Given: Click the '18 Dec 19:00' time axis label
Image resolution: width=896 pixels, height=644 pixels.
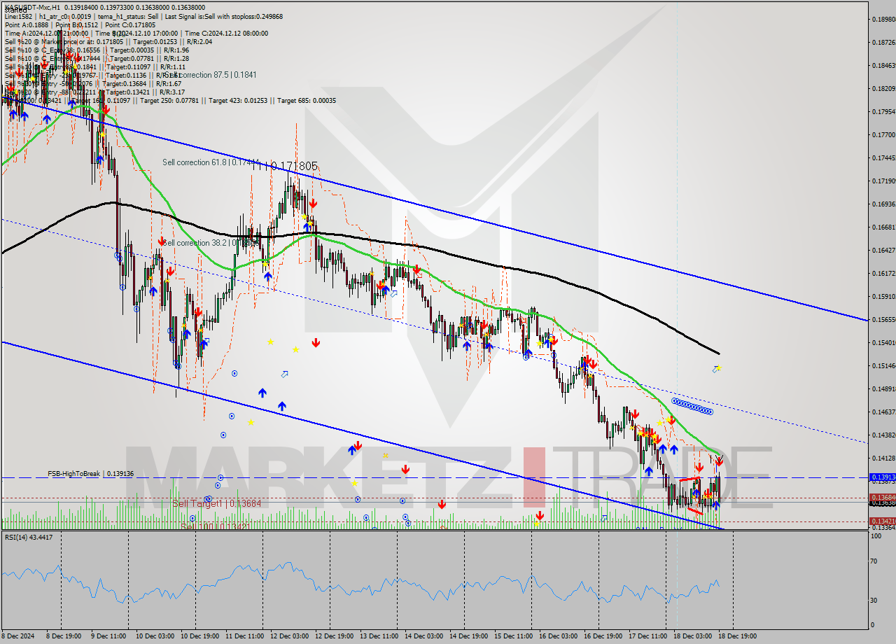Looking at the screenshot, I should coord(736,636).
